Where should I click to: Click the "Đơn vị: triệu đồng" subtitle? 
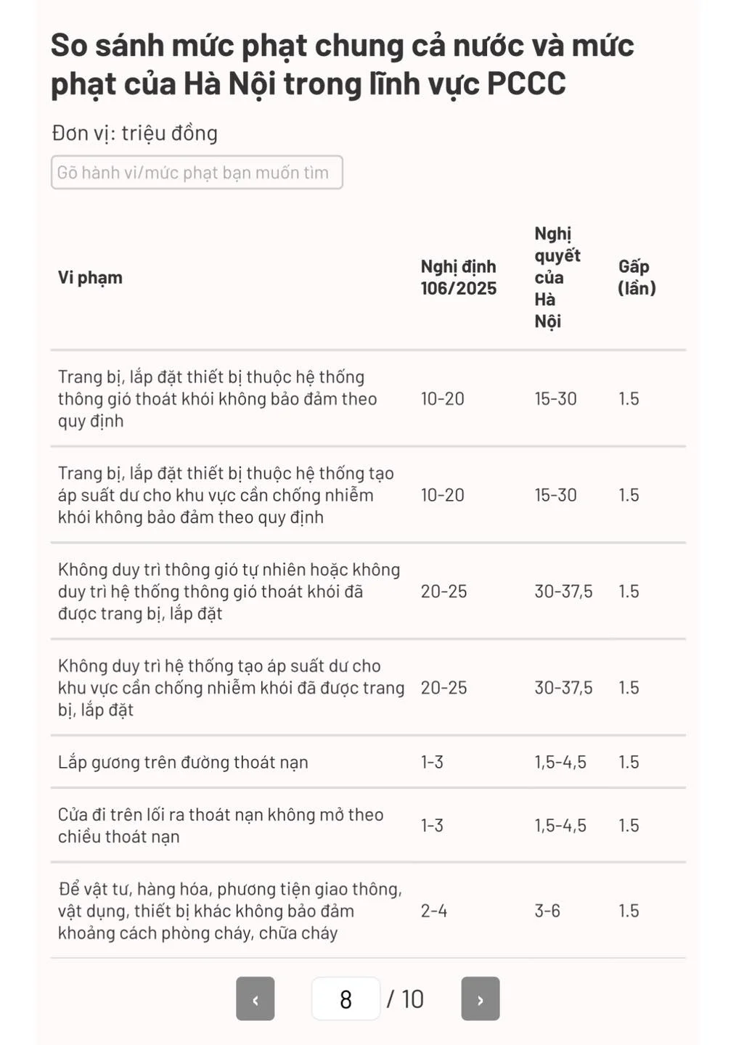coord(135,134)
